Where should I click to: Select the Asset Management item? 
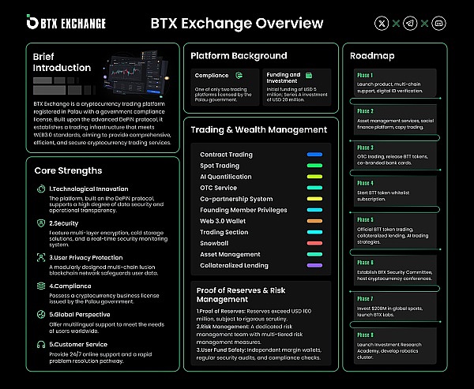[x=230, y=254]
